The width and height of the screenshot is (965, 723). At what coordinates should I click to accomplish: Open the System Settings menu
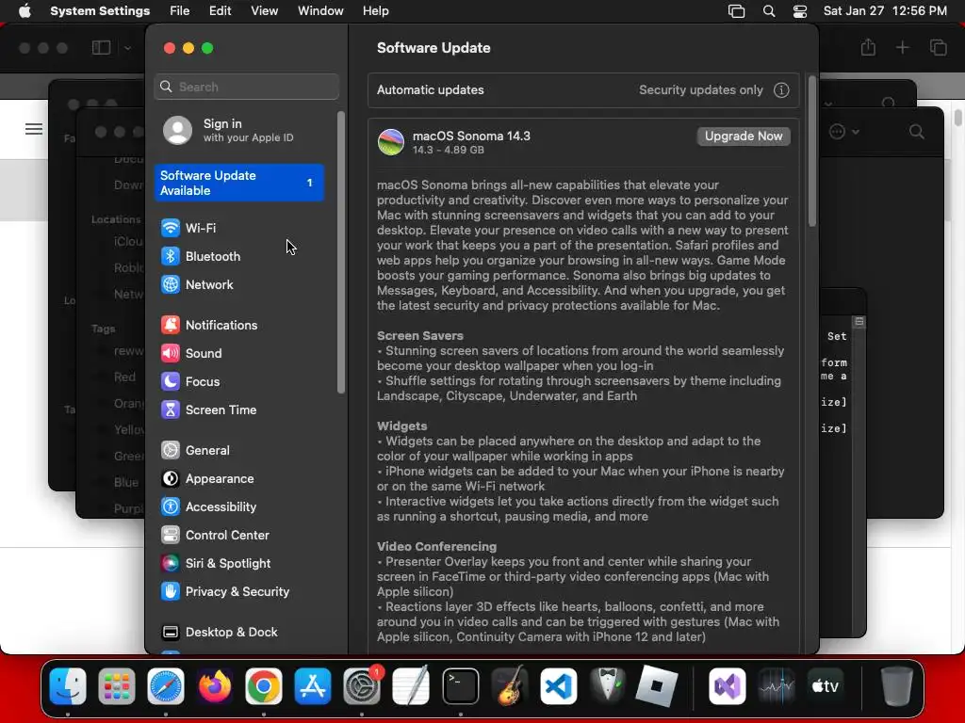(100, 11)
